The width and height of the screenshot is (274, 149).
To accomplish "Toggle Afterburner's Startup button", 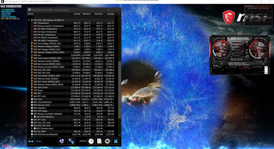I will [x=222, y=64].
